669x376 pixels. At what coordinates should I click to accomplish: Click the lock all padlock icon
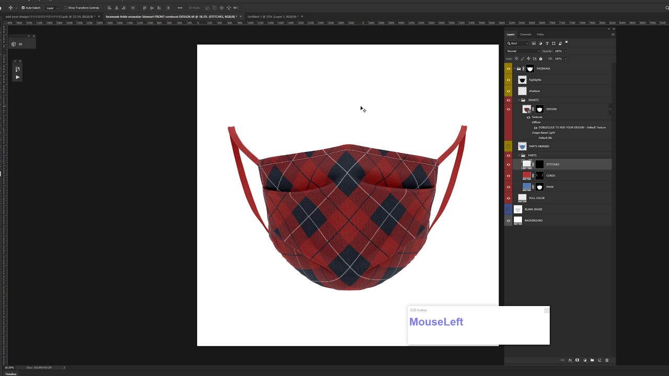[540, 58]
